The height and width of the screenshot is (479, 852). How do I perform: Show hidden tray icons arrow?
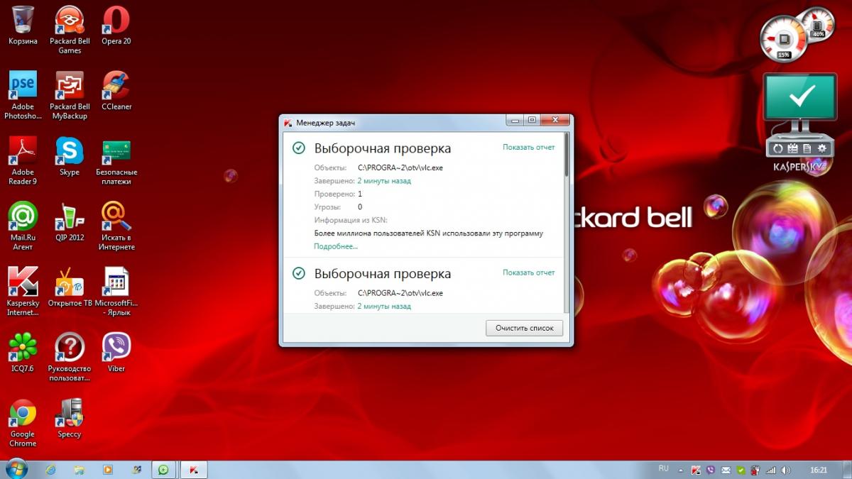click(x=682, y=470)
